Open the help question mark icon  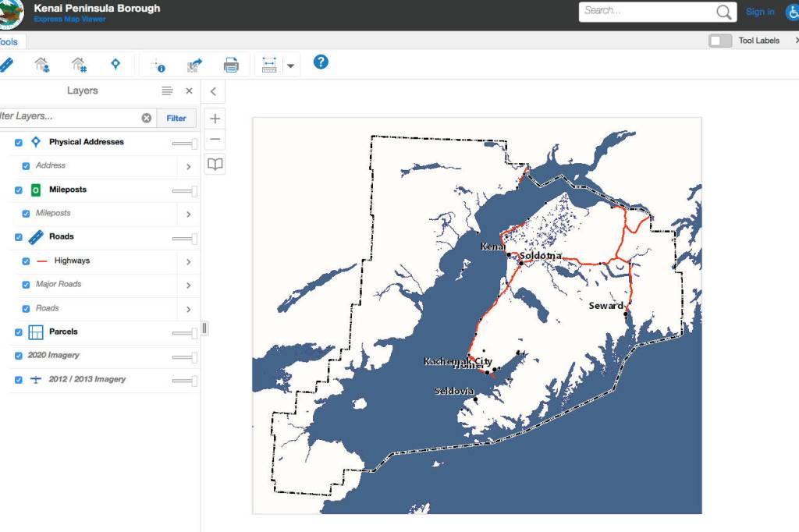(x=321, y=62)
